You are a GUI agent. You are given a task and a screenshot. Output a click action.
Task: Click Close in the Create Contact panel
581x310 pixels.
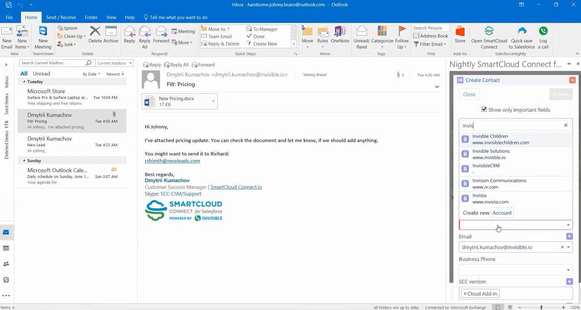(469, 94)
